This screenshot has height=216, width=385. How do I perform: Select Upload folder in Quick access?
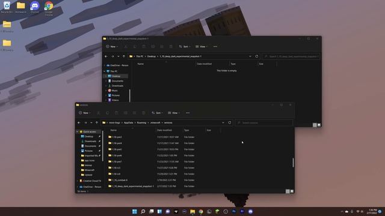coord(88,175)
